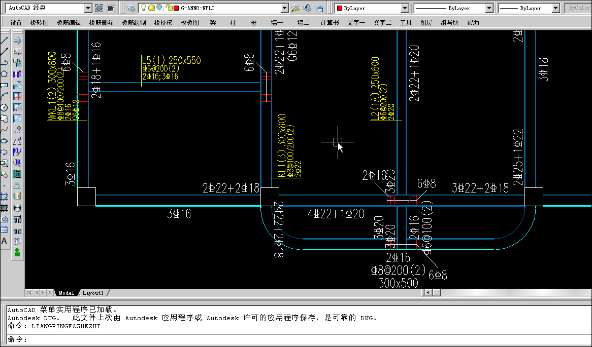Open the ByLayer lineweight dropdown
The image size is (592, 347).
(x=556, y=8)
